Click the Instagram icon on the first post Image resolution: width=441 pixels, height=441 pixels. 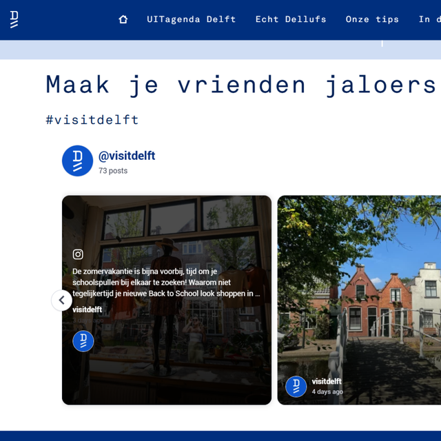tap(78, 254)
